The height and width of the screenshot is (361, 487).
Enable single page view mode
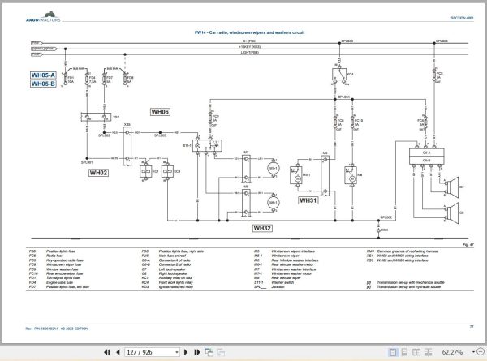393,352
